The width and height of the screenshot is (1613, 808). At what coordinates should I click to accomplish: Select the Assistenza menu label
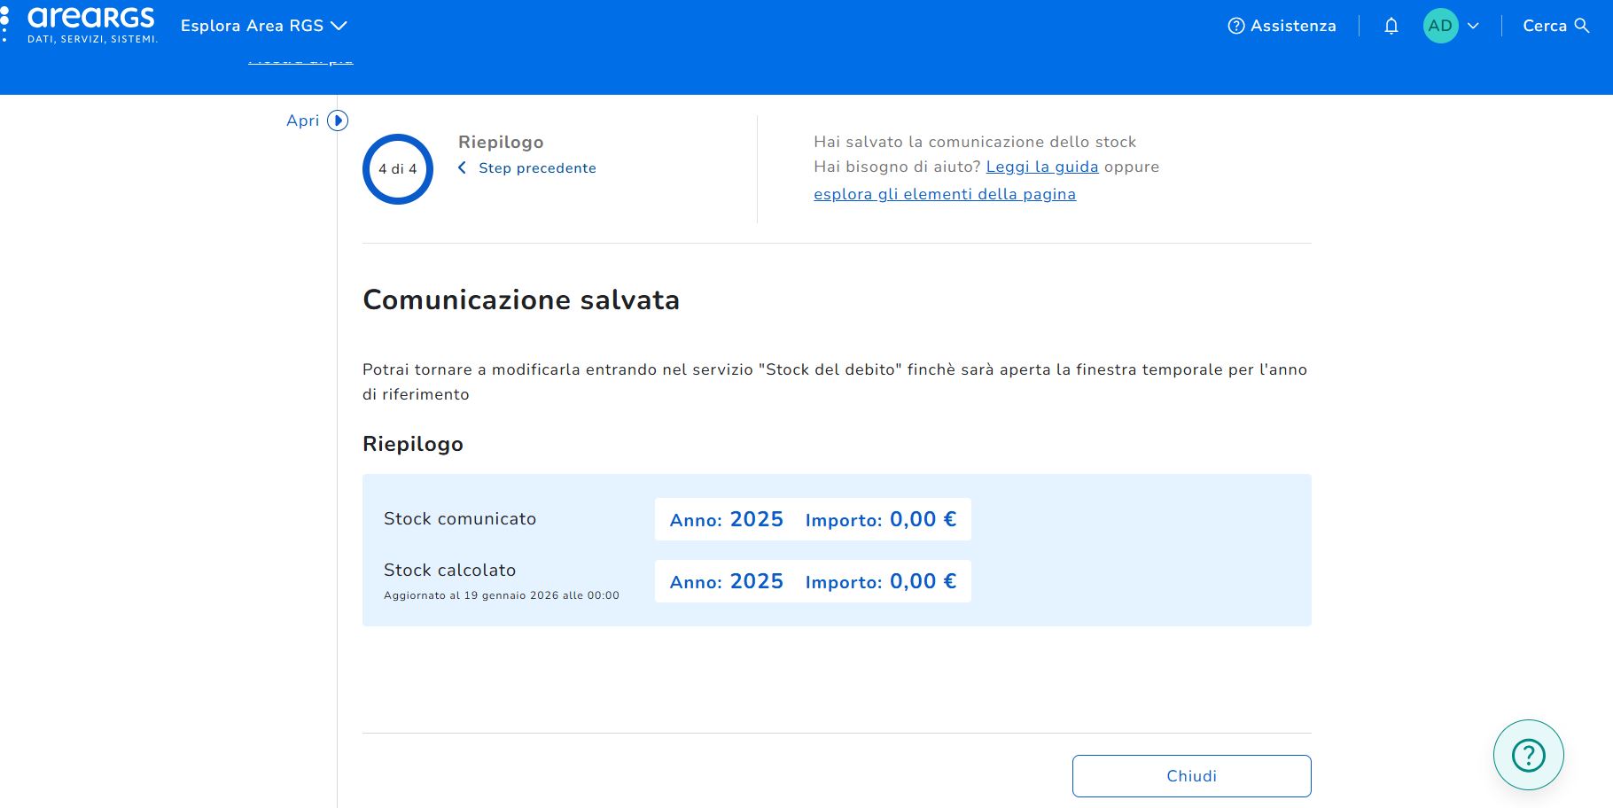coord(1293,26)
